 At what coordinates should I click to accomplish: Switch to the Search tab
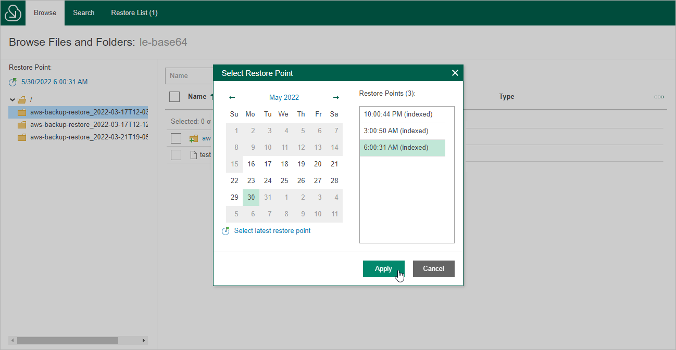click(x=83, y=12)
